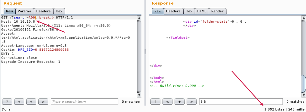The height and width of the screenshot is (112, 306).
Task: Click request pane previous match '<' button
Action: [x=19, y=102]
